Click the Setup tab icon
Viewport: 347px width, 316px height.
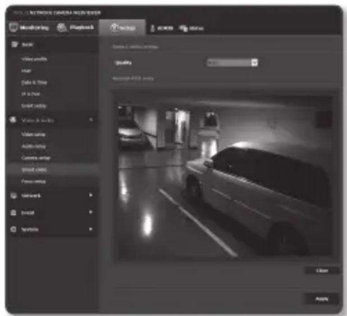[114, 28]
